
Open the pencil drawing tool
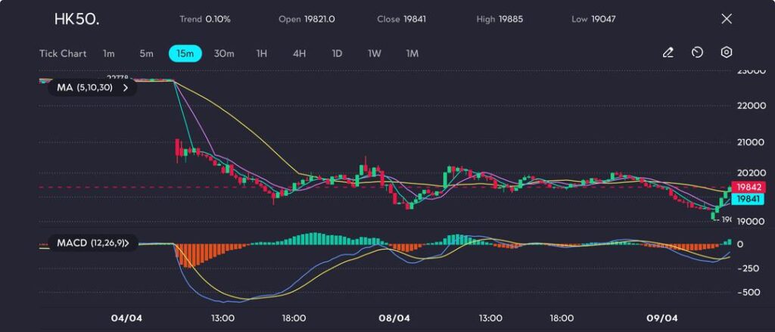click(668, 53)
